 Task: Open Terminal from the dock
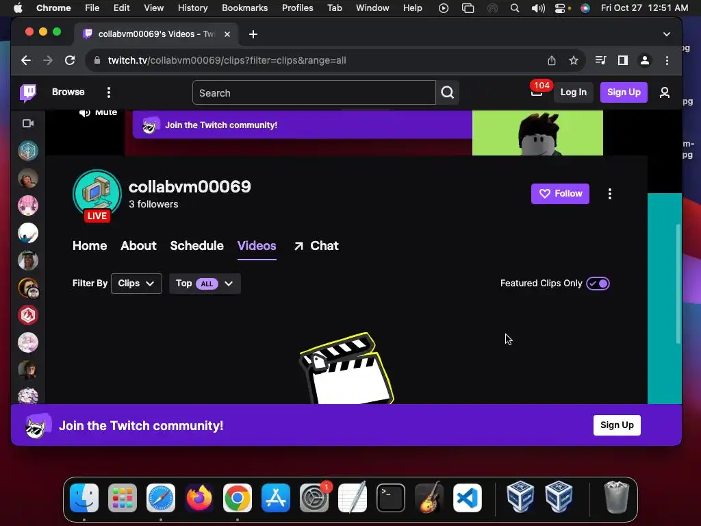tap(391, 498)
